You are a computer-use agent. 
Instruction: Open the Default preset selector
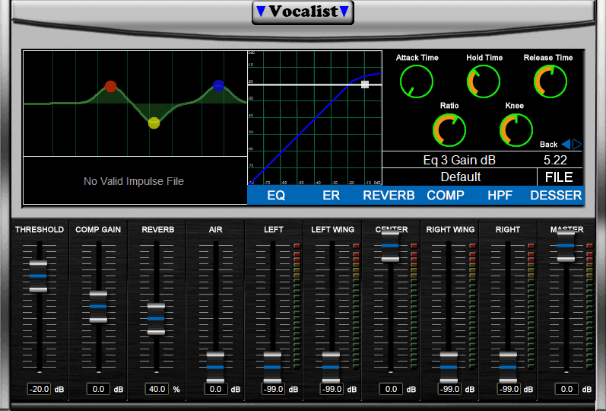point(460,177)
